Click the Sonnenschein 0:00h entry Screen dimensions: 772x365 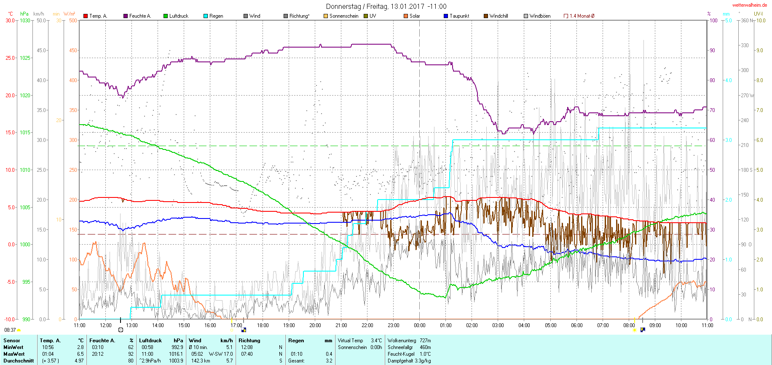click(360, 347)
